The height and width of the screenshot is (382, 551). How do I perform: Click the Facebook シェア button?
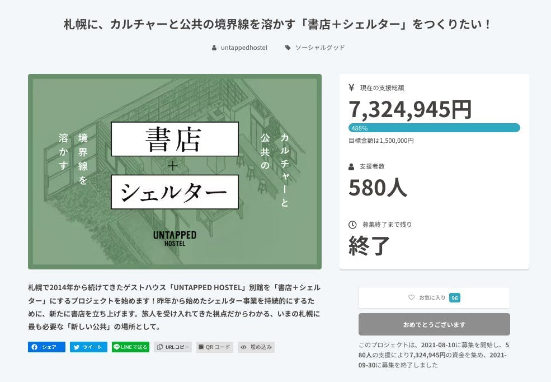[x=46, y=347]
